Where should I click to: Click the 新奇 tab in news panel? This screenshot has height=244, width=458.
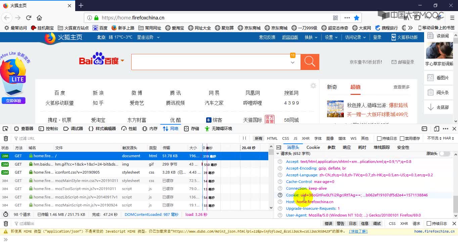click(332, 87)
